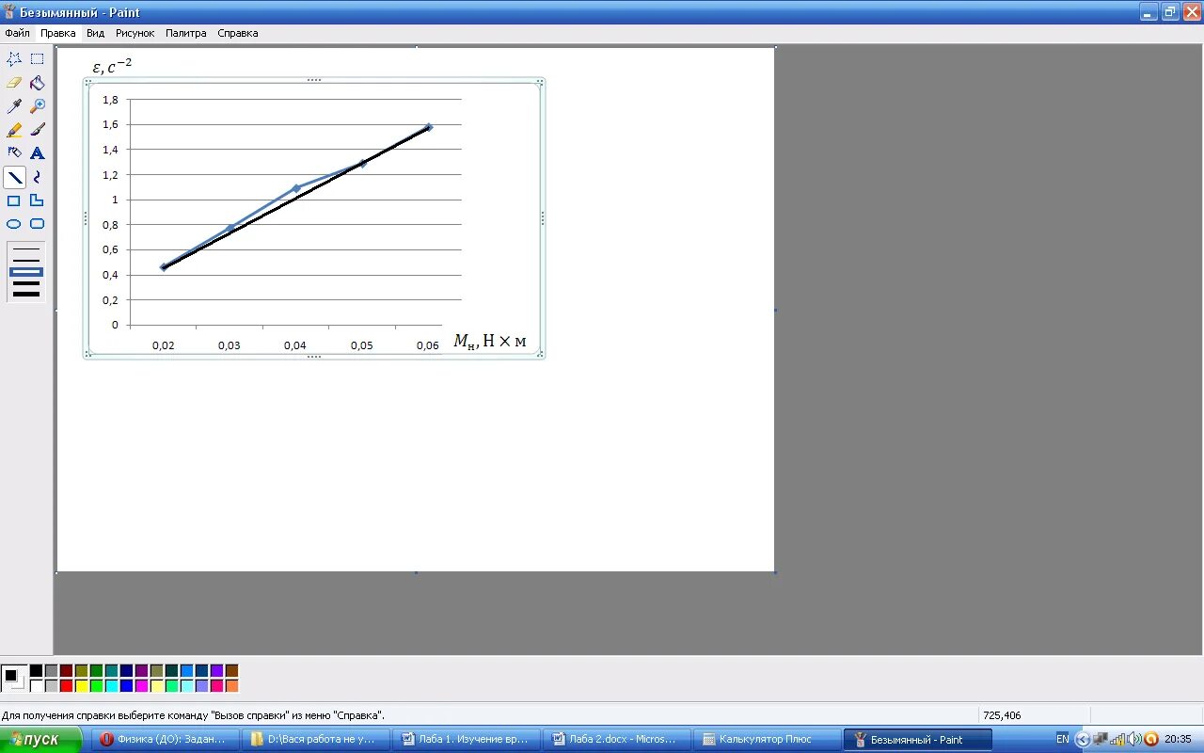Viewport: 1204px width, 753px height.
Task: Select the rectangular Select tool
Action: click(x=38, y=58)
